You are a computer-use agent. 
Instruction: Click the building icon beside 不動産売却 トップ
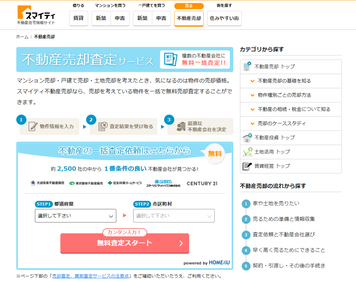pos(247,67)
